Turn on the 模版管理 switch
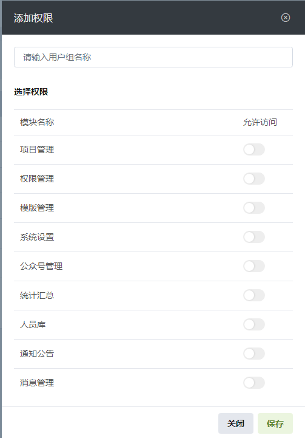The width and height of the screenshot is (305, 438). tap(254, 208)
